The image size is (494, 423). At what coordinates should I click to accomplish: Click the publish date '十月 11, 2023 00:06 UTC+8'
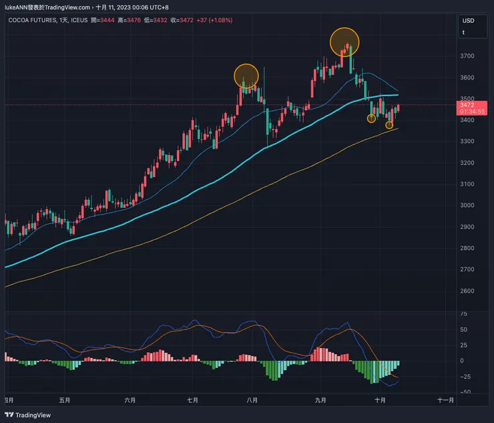point(132,7)
